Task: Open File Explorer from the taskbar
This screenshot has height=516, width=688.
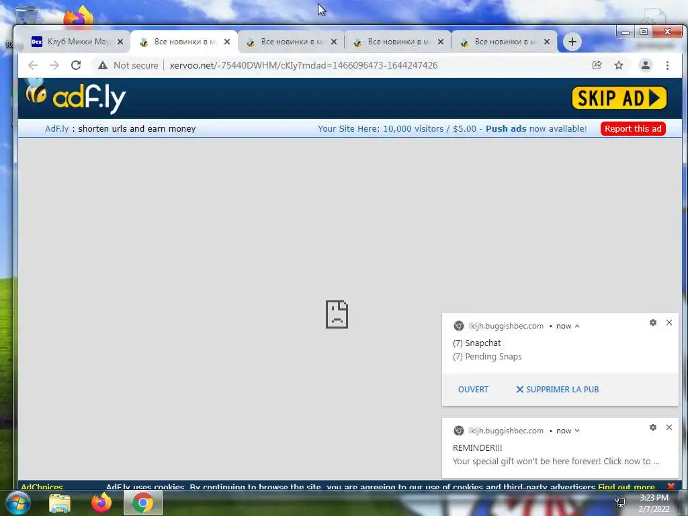Action: [x=60, y=503]
